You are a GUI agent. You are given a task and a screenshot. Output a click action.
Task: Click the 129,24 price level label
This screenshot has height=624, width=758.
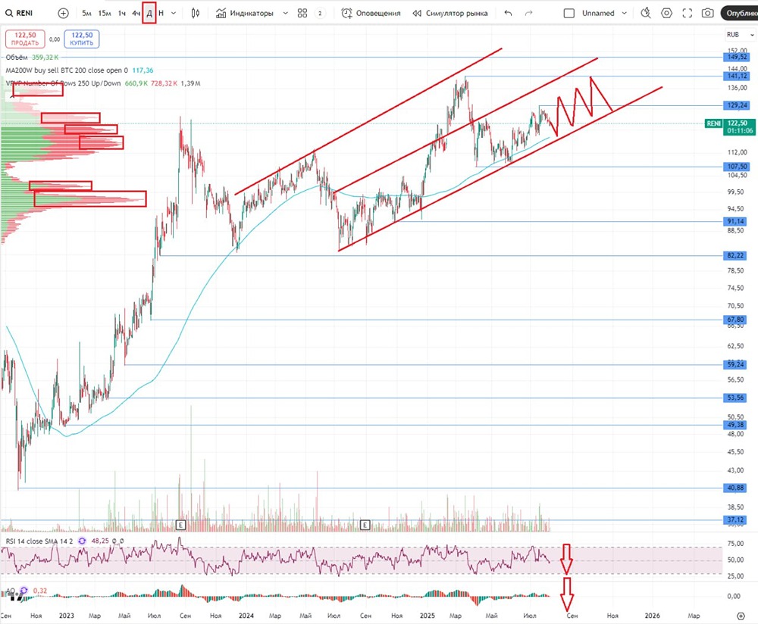pos(737,105)
